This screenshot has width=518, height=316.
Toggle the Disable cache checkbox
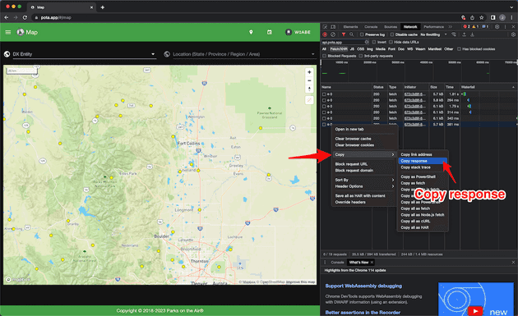click(392, 34)
